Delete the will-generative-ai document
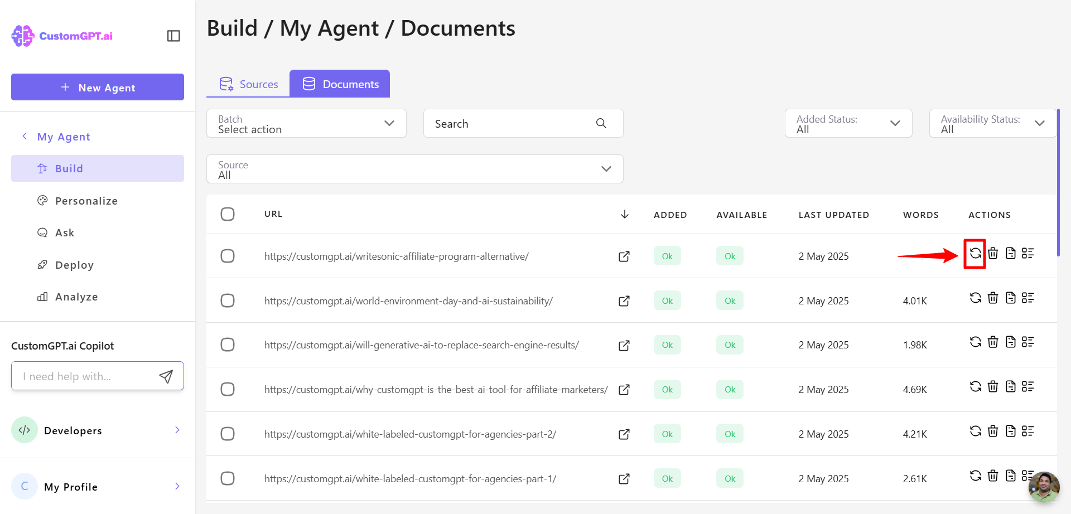This screenshot has height=514, width=1071. click(x=993, y=342)
